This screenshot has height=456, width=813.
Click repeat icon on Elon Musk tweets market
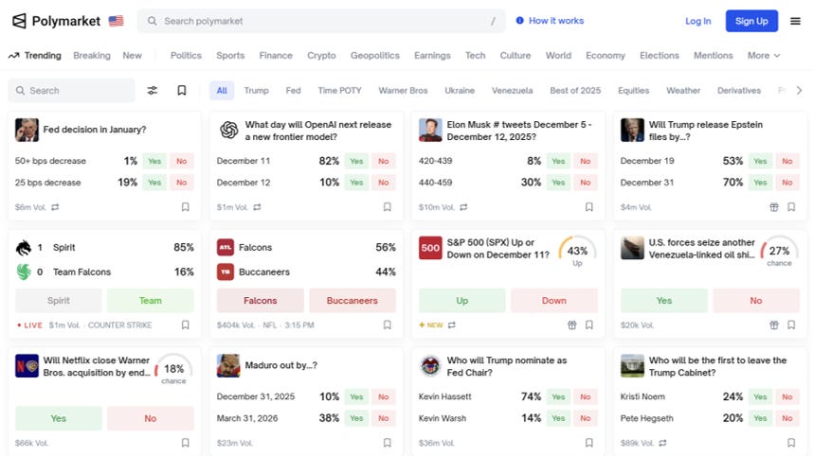coord(463,207)
